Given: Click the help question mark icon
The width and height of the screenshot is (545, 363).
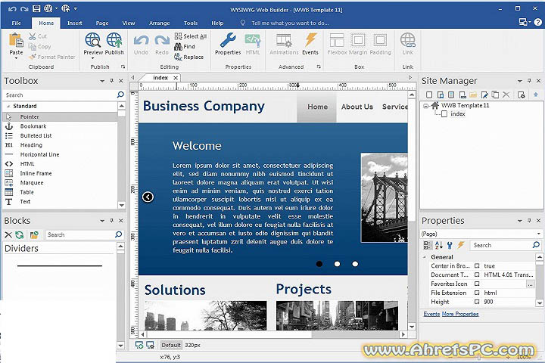Looking at the screenshot, I should [x=537, y=22].
